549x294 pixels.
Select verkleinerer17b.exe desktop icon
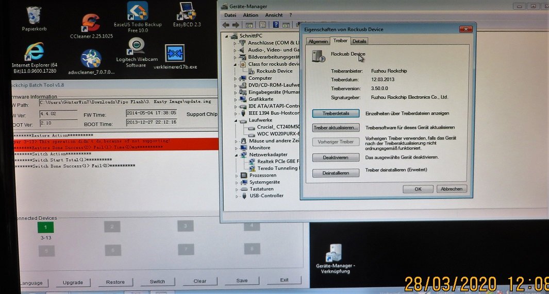coord(175,57)
